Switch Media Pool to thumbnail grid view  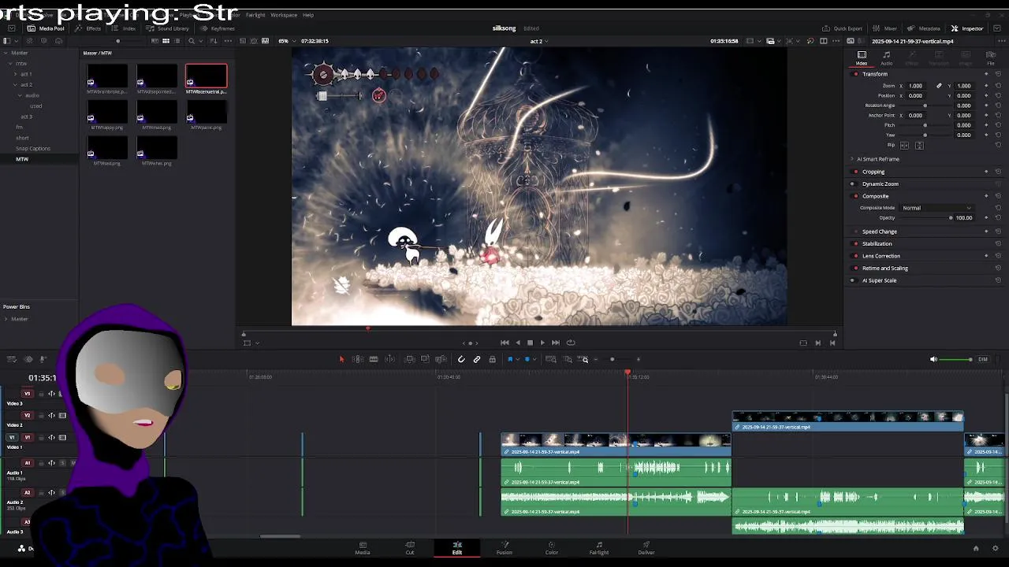pyautogui.click(x=166, y=41)
